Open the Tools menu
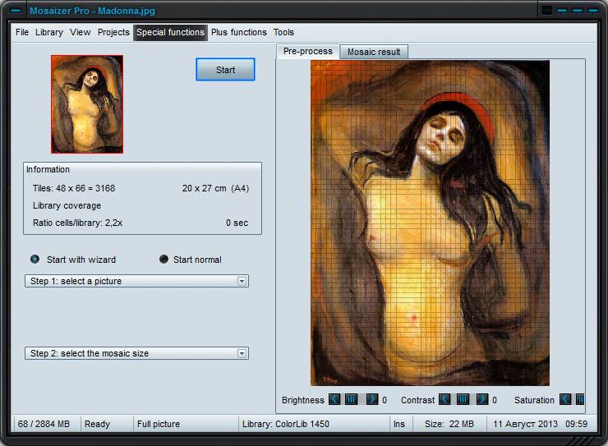This screenshot has width=608, height=446. [283, 32]
